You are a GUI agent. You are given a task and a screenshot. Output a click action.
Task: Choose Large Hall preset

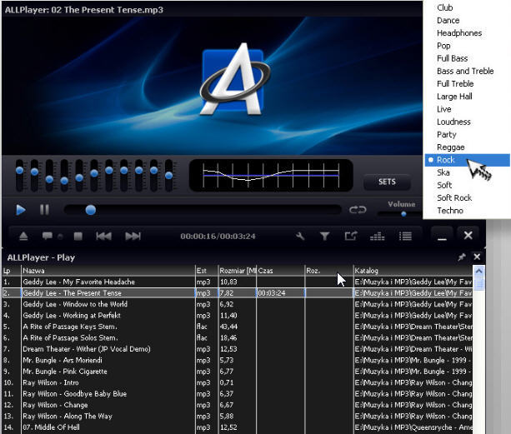pyautogui.click(x=454, y=97)
